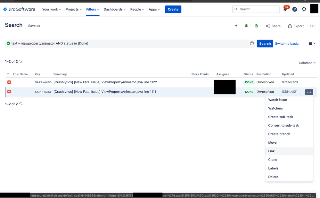Expand the Apps menu

(154, 9)
